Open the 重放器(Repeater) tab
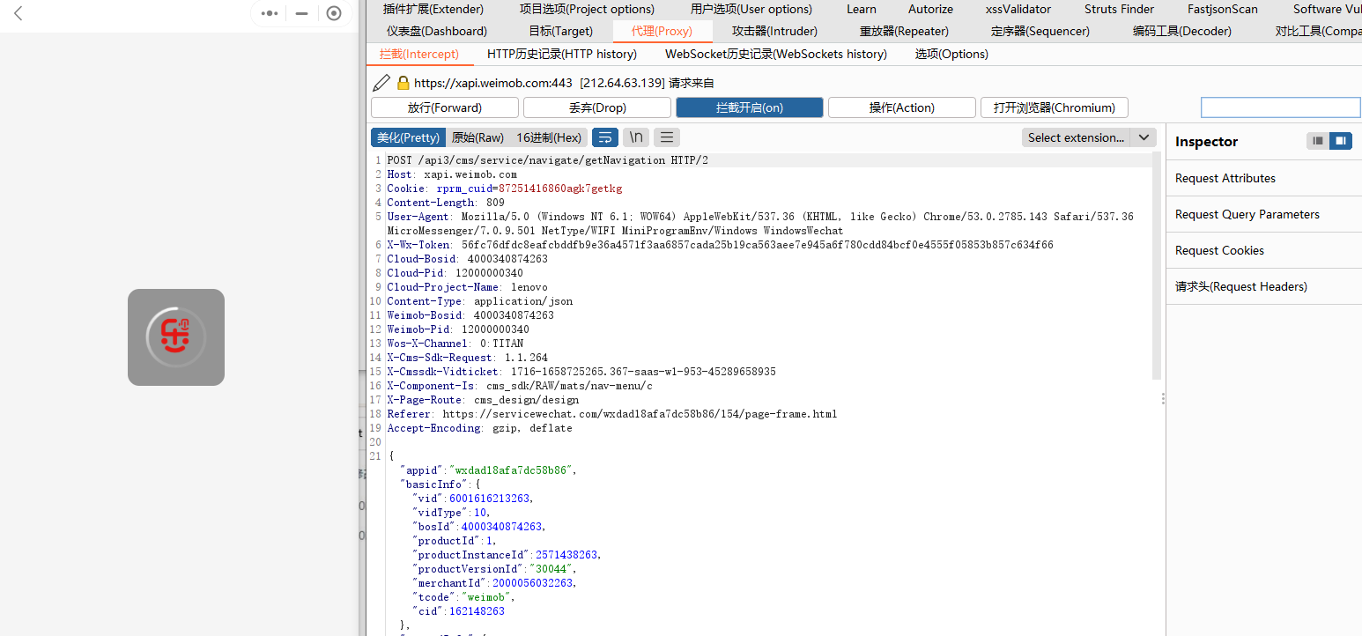 point(904,31)
